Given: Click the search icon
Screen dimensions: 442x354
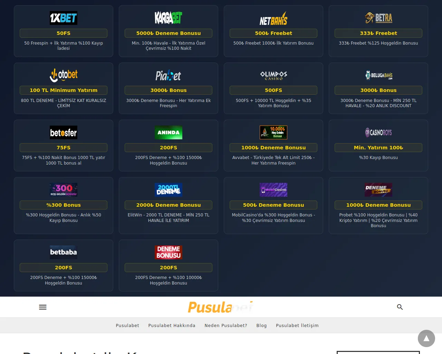Looking at the screenshot, I should tap(400, 307).
